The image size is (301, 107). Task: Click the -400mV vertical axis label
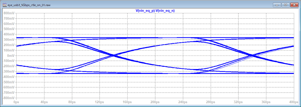(x=9, y=77)
